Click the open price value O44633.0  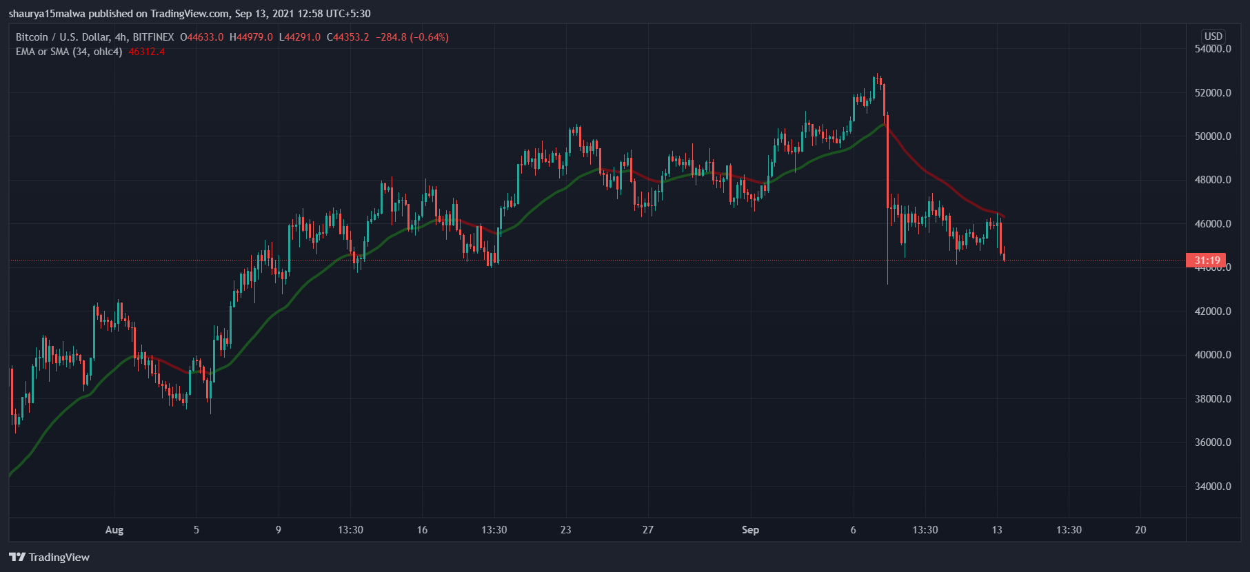point(202,37)
